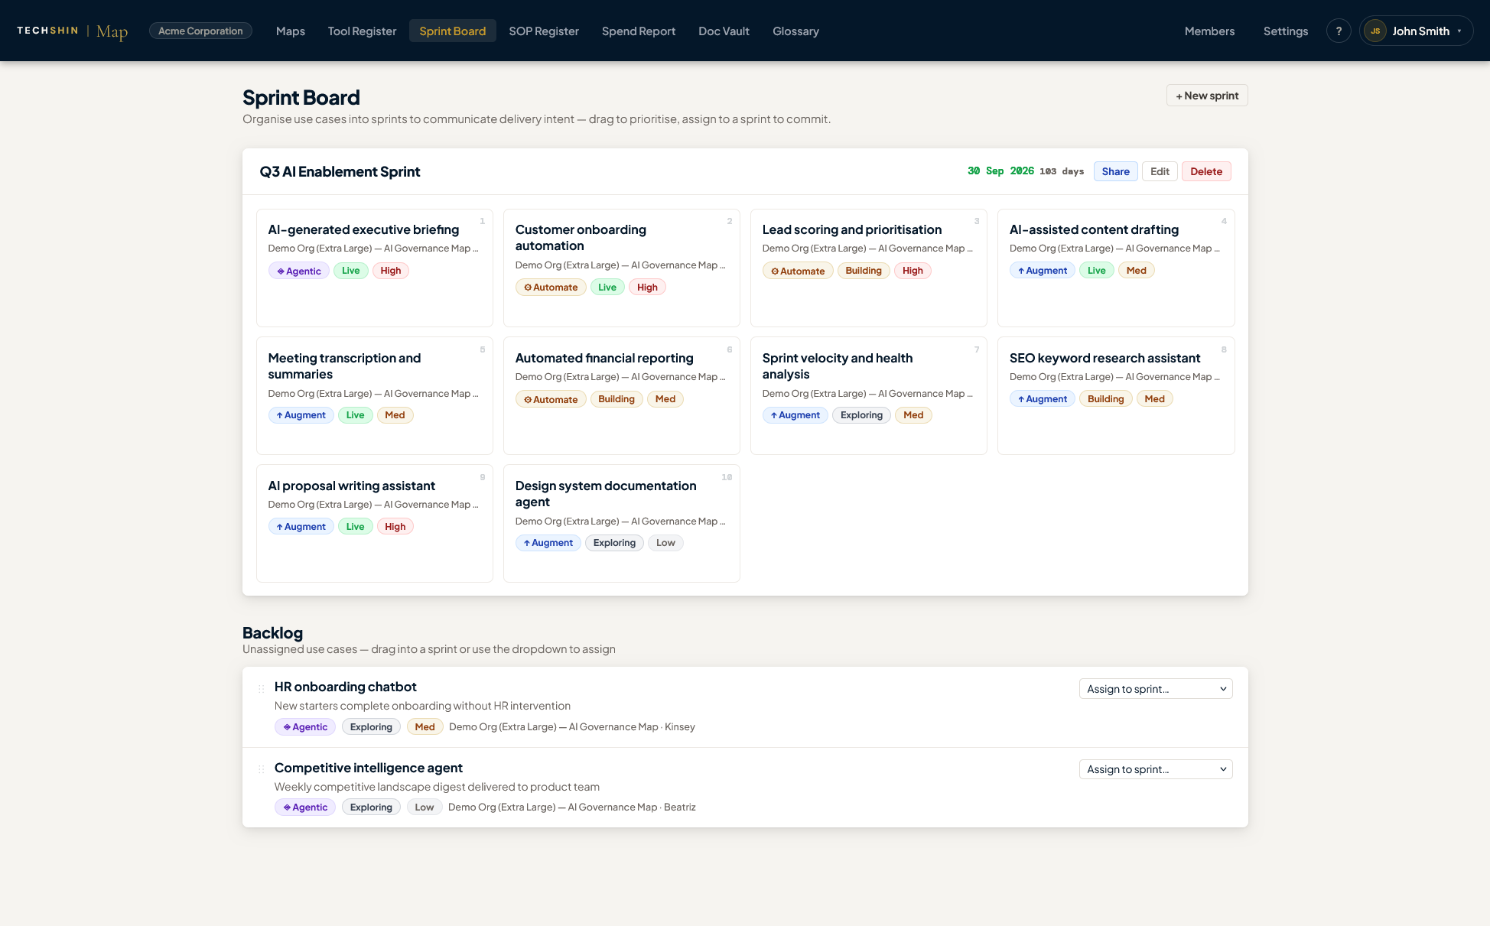Click Live status on AI proposal writing assistant
Image resolution: width=1490 pixels, height=926 pixels.
[355, 527]
